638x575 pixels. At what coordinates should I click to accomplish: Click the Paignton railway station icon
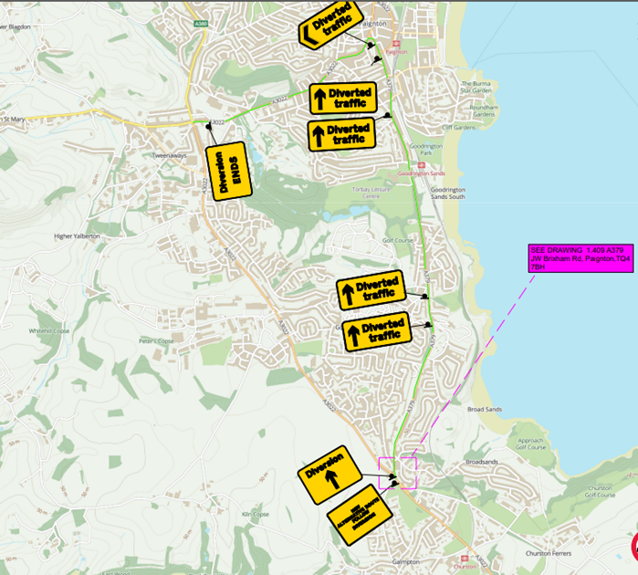(396, 44)
